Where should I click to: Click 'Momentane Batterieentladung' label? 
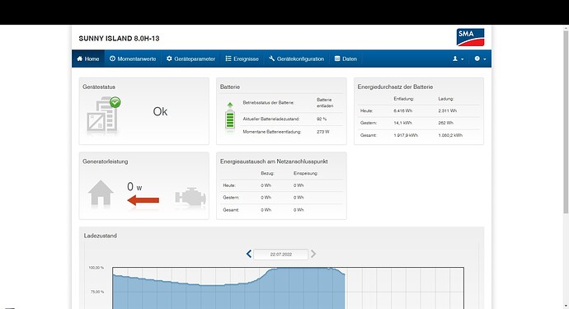(272, 132)
